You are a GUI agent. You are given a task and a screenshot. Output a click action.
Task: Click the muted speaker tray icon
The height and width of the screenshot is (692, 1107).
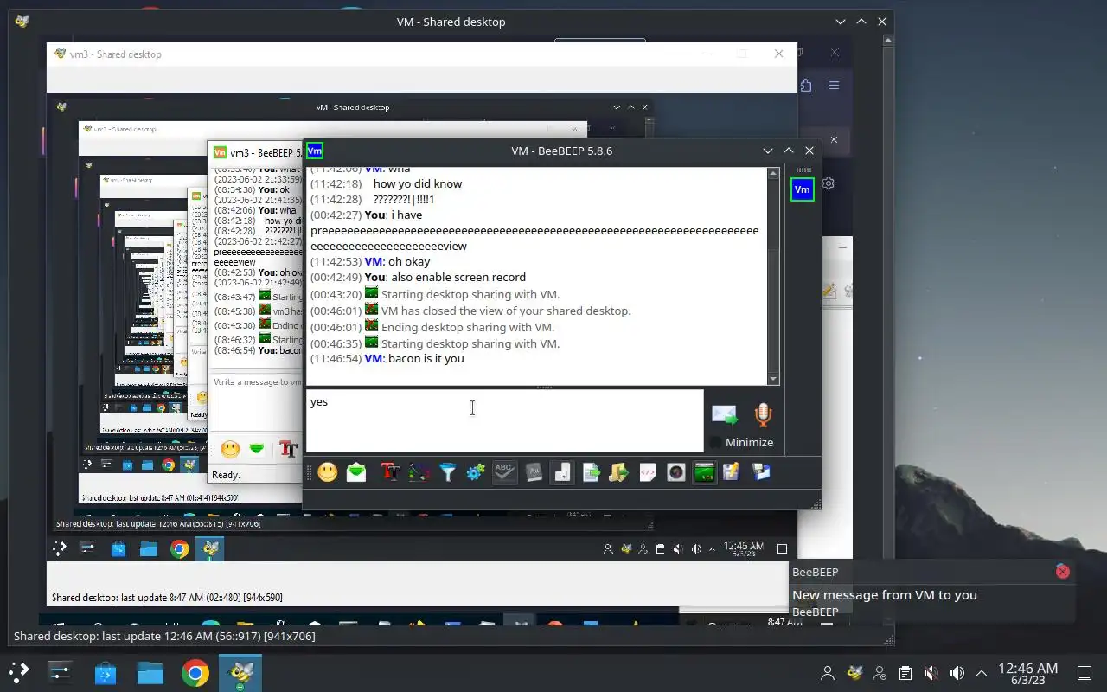pos(931,673)
